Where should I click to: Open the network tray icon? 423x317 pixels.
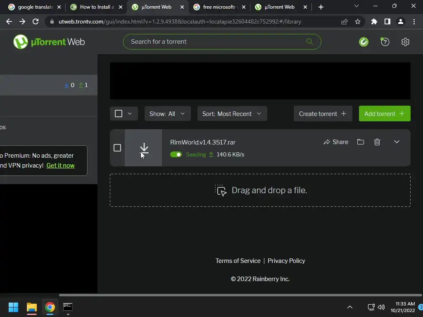[x=371, y=307]
